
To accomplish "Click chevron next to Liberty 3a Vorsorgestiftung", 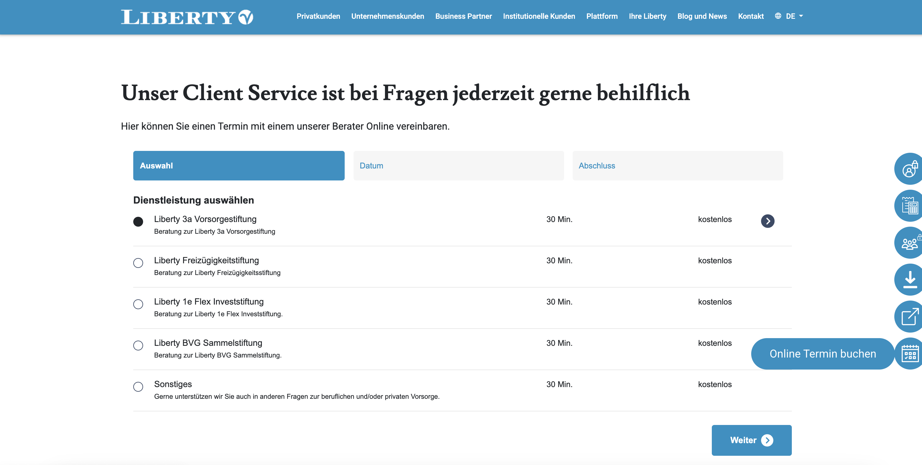I will [x=768, y=221].
